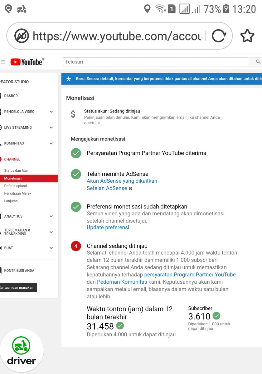Open Pengelola Video sidebar section
The width and height of the screenshot is (262, 374).
(x=19, y=112)
